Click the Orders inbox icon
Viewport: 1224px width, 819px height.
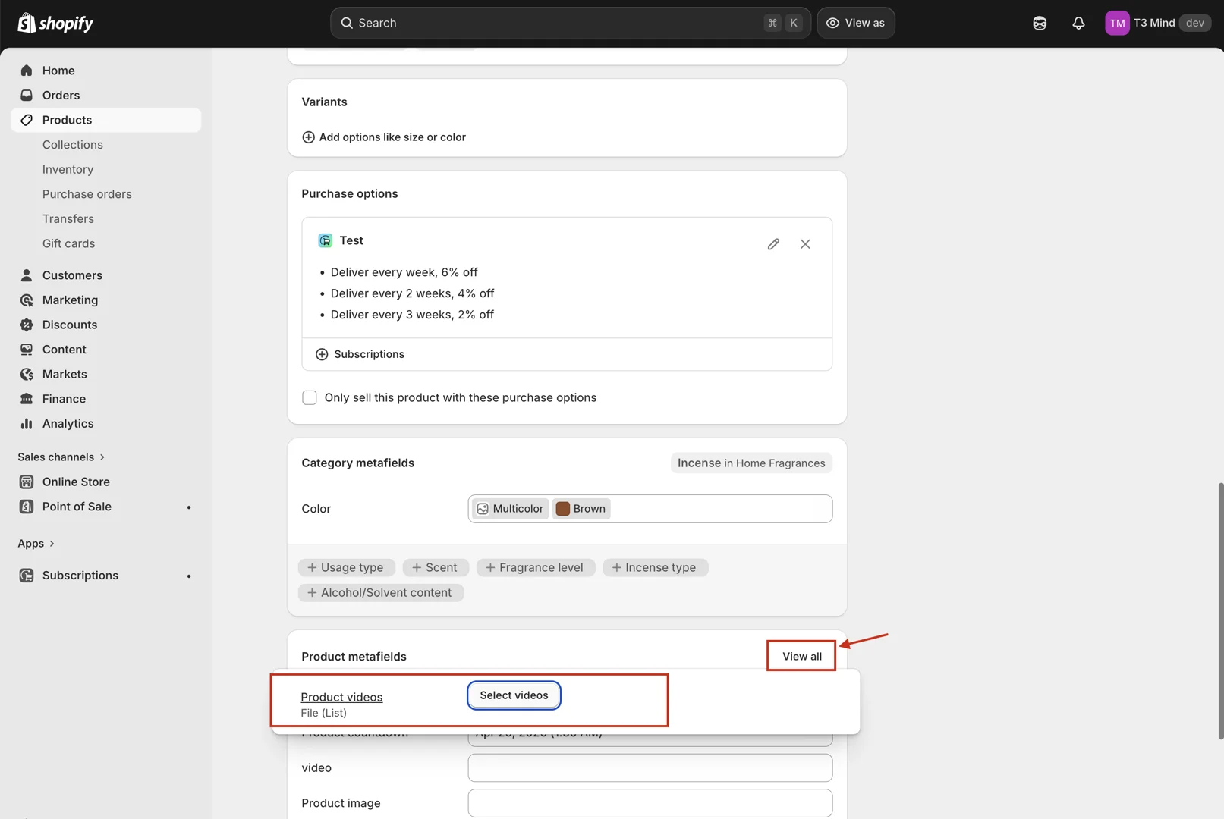pos(27,96)
